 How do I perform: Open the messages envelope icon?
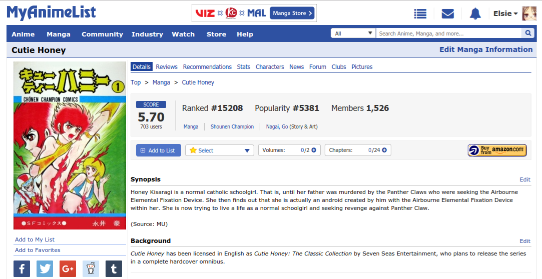point(447,14)
